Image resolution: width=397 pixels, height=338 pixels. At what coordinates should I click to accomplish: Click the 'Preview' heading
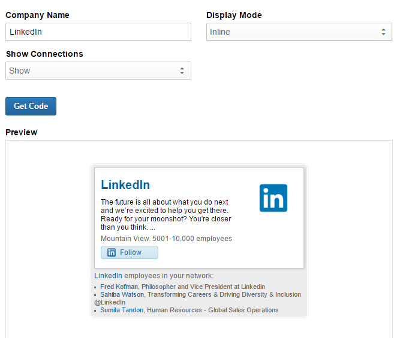coord(21,132)
